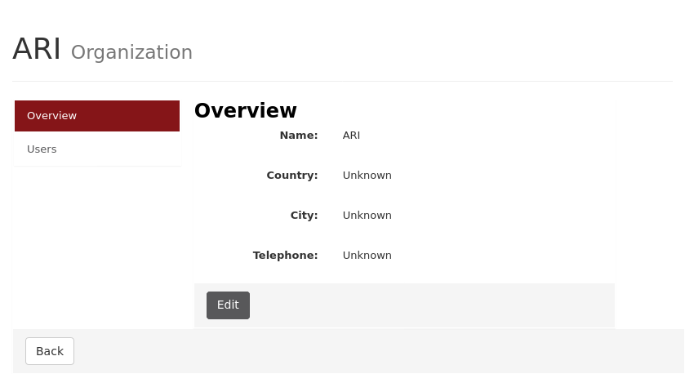Select the City Unknown value
The image size is (685, 374).
click(367, 216)
